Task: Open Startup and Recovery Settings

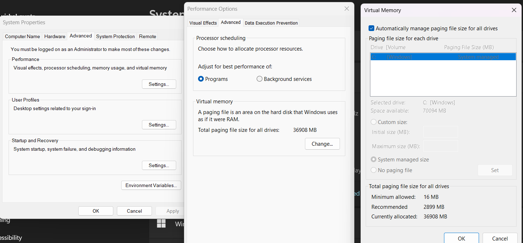Action: (159, 166)
